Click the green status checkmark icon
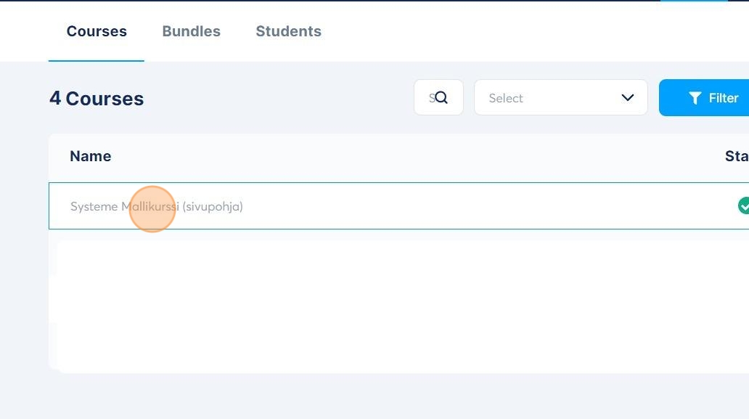 pyautogui.click(x=743, y=206)
